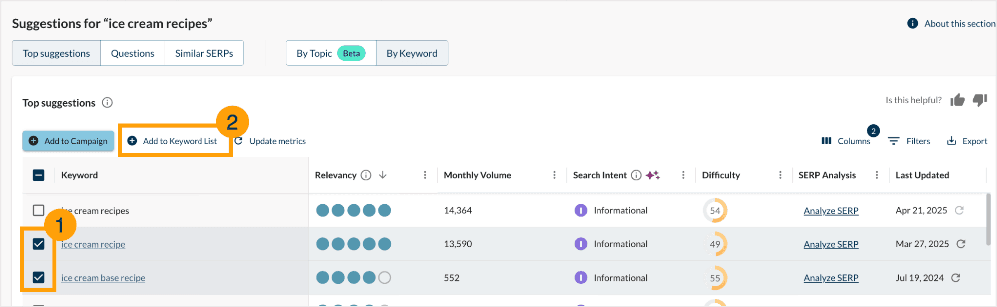The image size is (997, 307).
Task: Click the Search Intent info icon
Action: point(636,175)
